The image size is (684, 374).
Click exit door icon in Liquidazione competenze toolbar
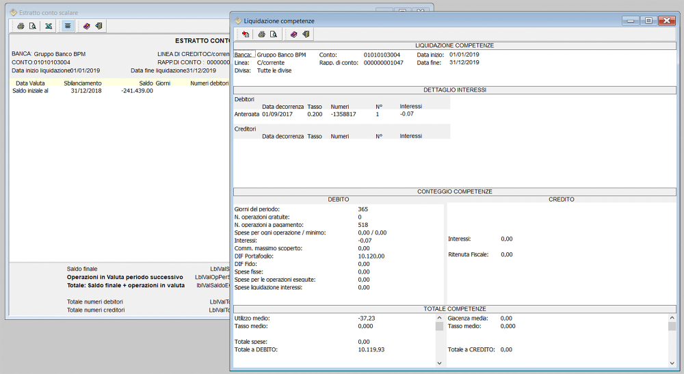coord(306,34)
